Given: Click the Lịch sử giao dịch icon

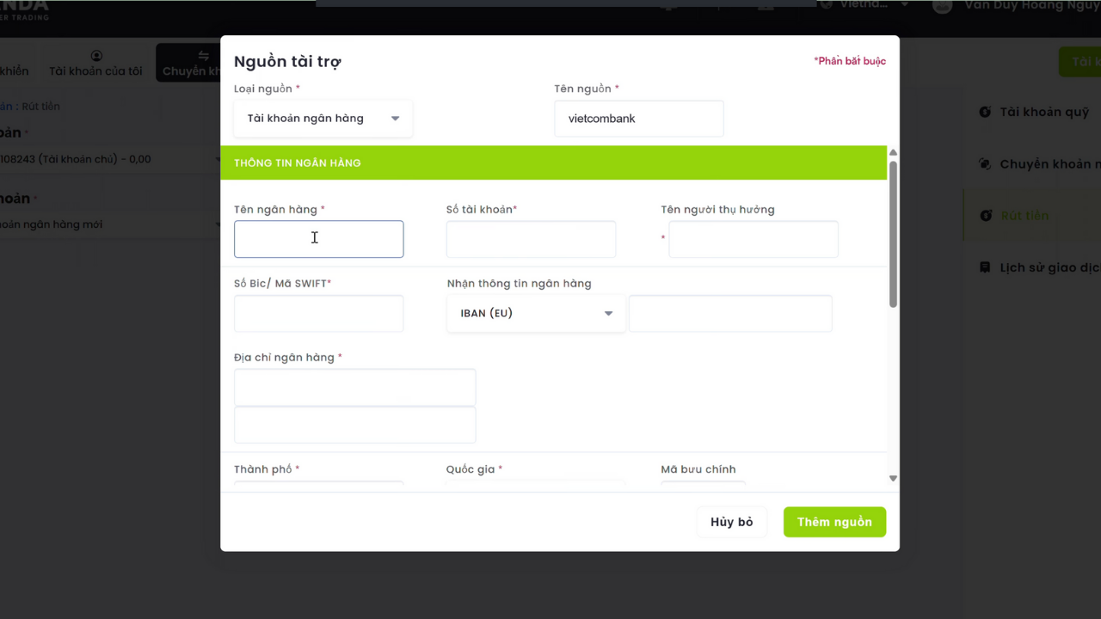Looking at the screenshot, I should pyautogui.click(x=985, y=267).
